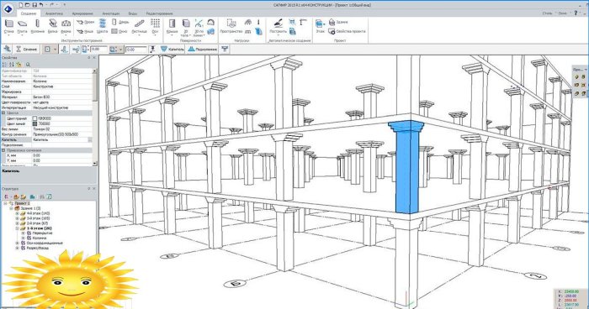The height and width of the screenshot is (309, 589).
Task: Click the Цвет граней white color swatch
Action: [x=34, y=118]
